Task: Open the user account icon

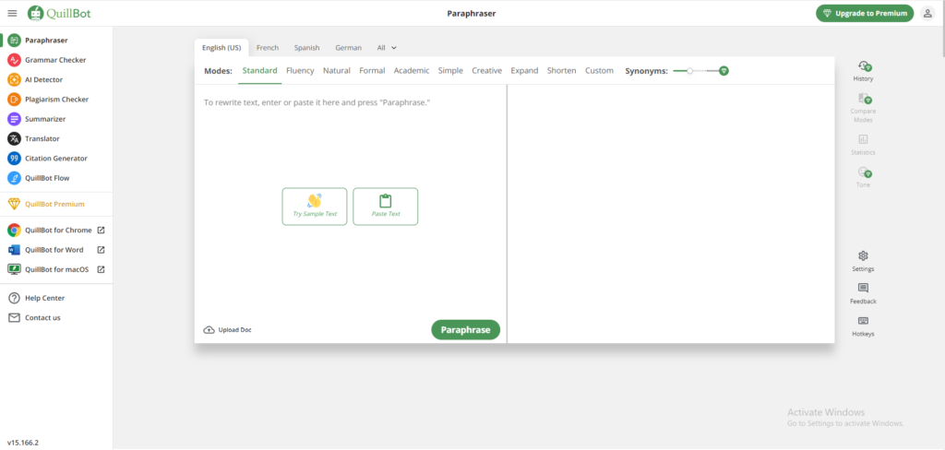Action: coord(927,13)
